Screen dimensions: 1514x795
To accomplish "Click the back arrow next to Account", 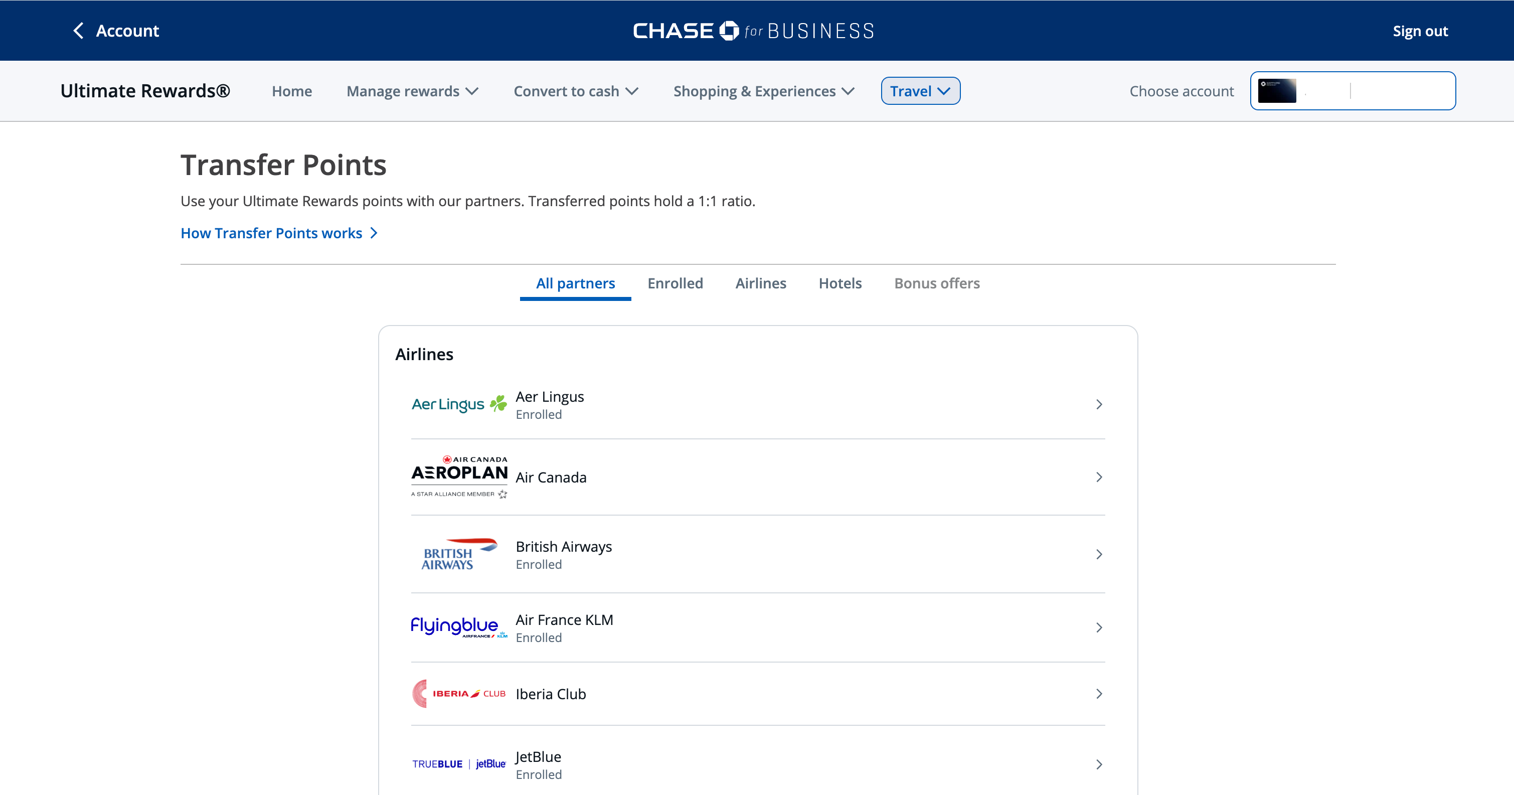I will (x=78, y=31).
